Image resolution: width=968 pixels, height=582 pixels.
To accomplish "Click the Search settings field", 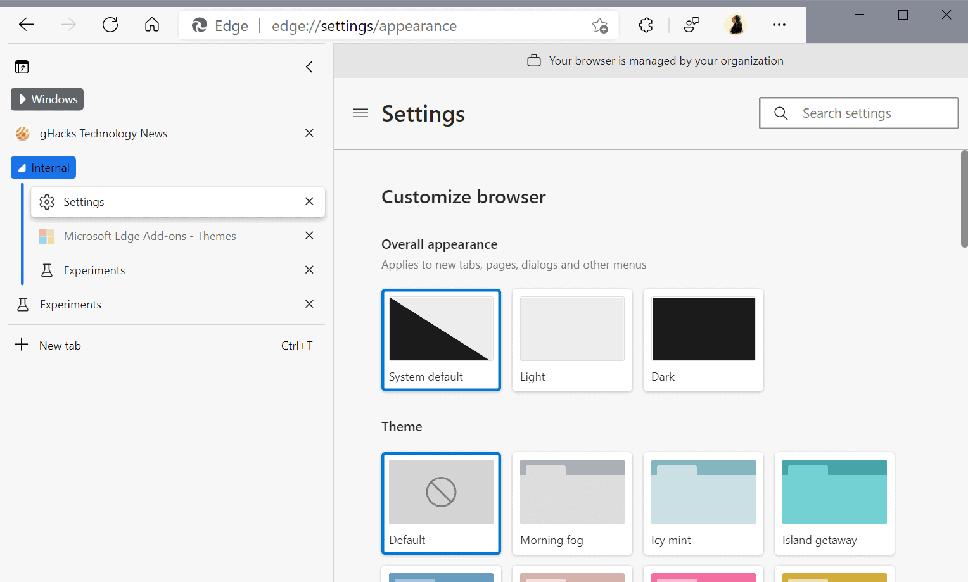I will pos(858,113).
